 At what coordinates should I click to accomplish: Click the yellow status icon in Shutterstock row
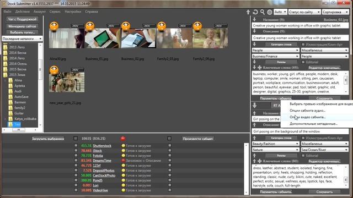click(x=123, y=146)
